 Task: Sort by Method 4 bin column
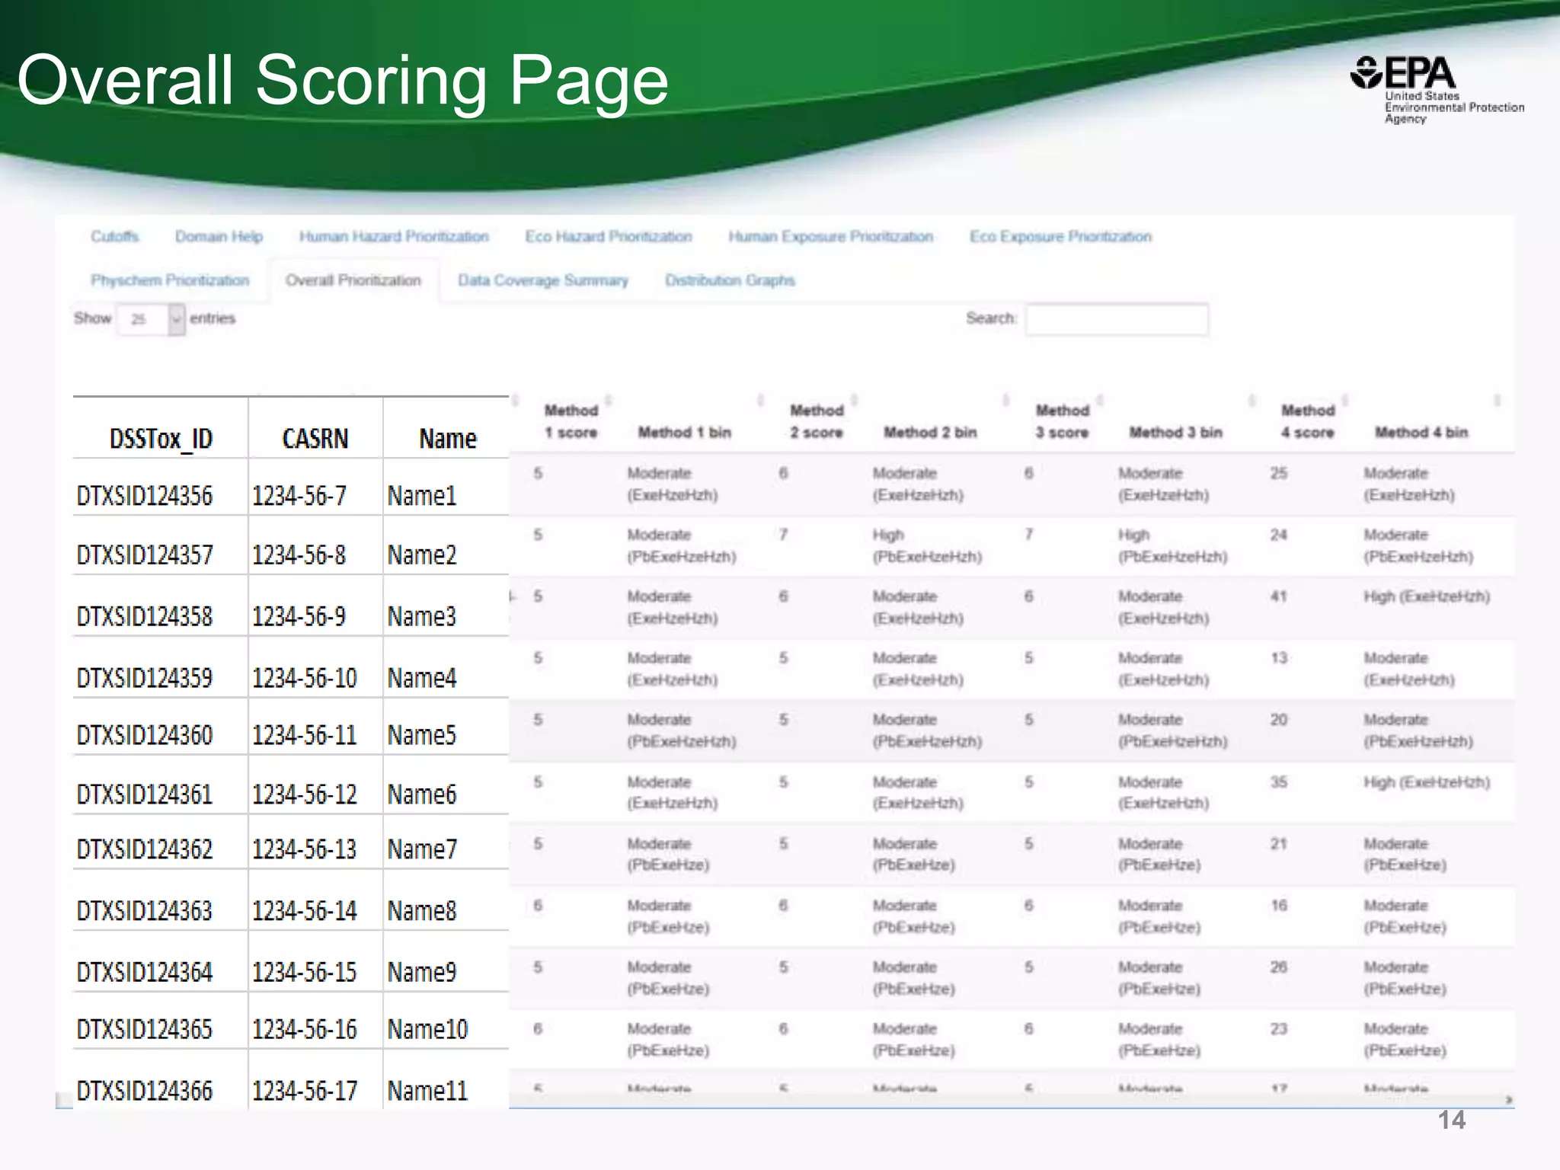click(1421, 433)
